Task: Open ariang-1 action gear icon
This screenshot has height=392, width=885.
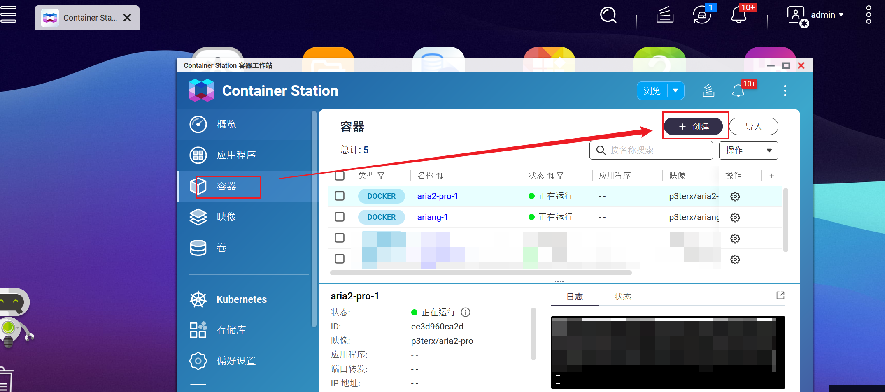Action: click(735, 218)
